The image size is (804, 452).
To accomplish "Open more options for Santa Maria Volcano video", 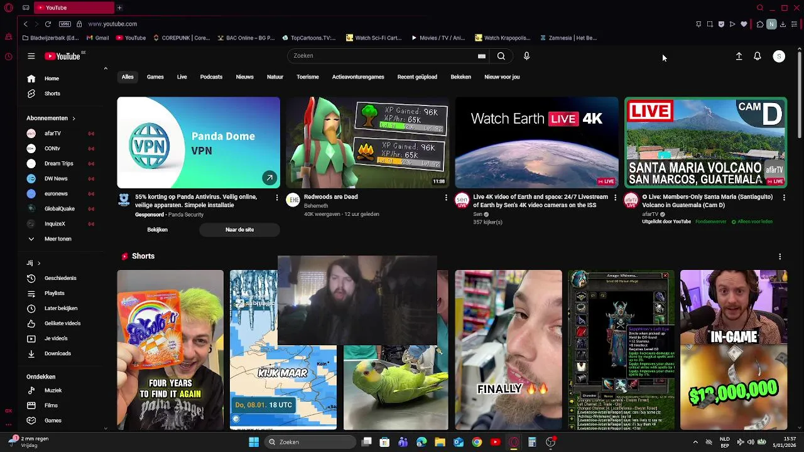I will click(784, 198).
